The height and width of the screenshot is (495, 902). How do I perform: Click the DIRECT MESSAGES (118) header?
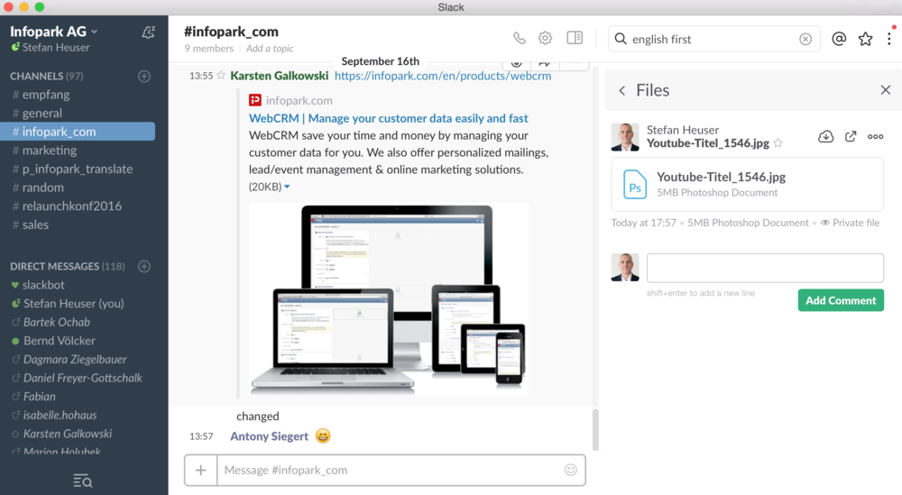click(68, 266)
